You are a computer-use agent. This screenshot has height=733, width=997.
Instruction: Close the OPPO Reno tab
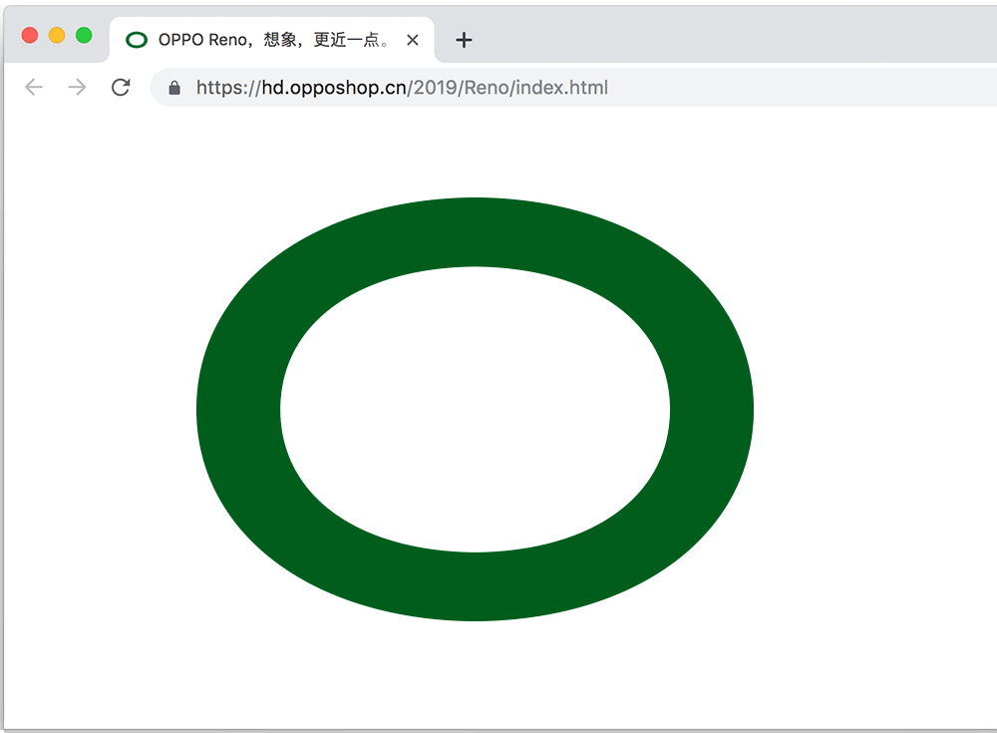413,40
